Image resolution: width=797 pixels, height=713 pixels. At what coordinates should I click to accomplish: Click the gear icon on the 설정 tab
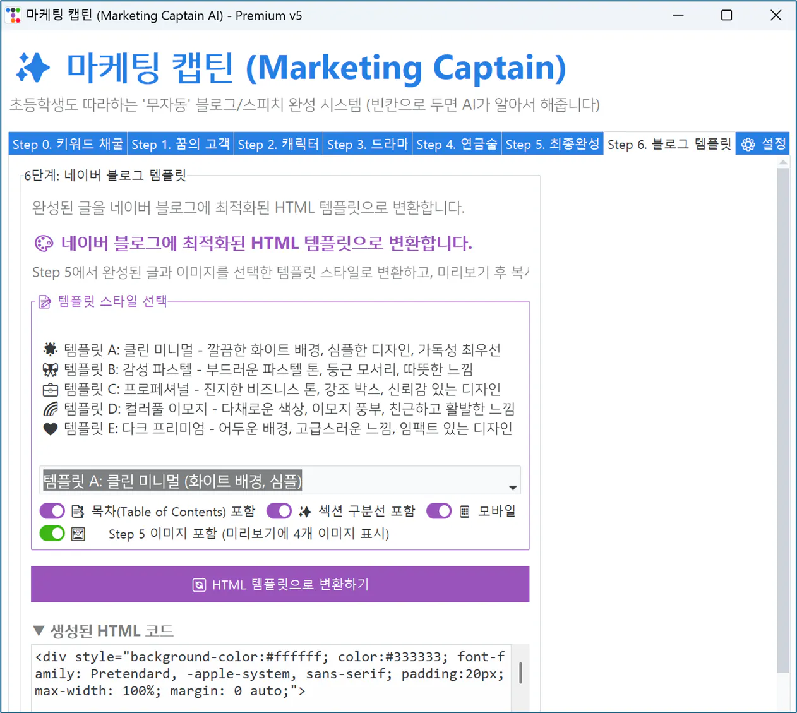tap(750, 143)
